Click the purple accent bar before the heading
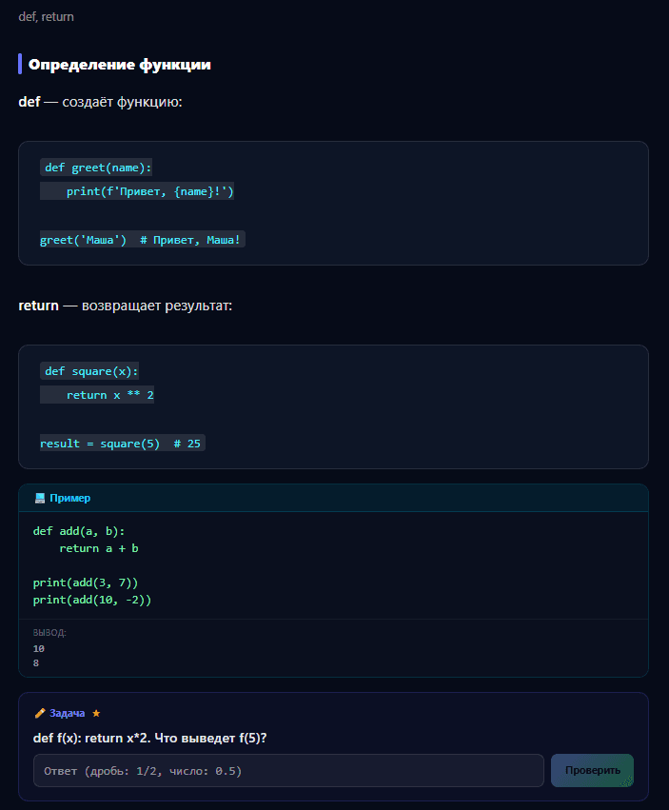The width and height of the screenshot is (669, 810). pyautogui.click(x=20, y=65)
